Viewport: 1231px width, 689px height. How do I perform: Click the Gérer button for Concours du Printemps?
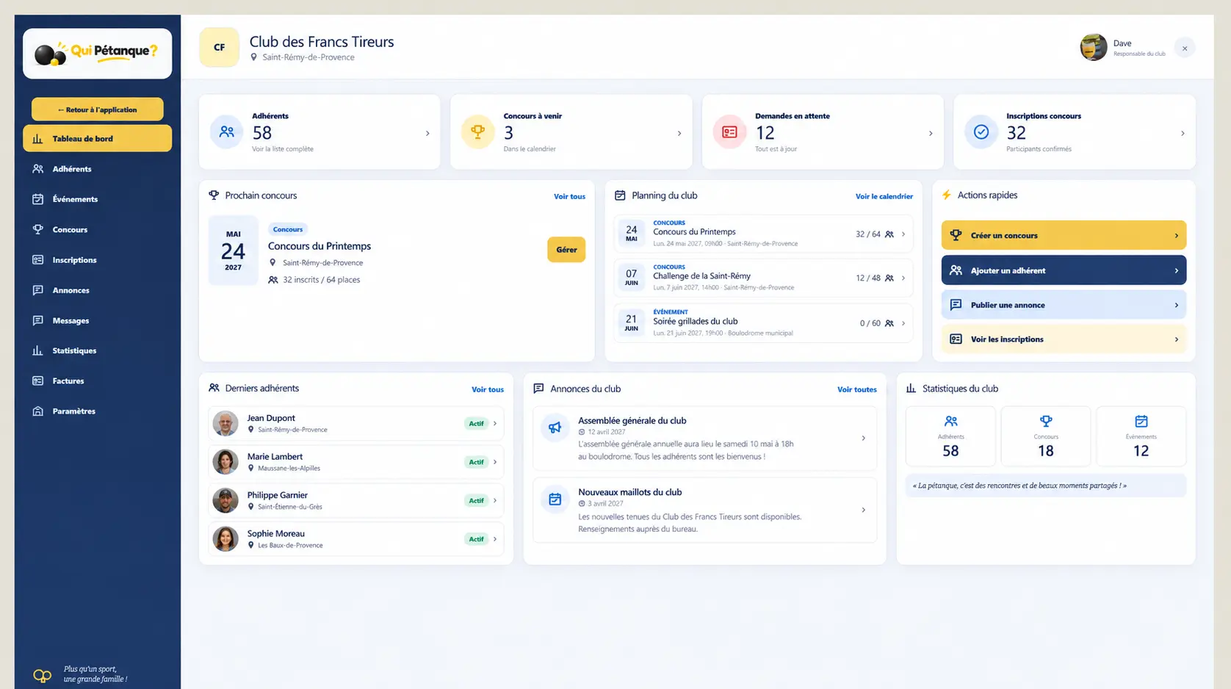tap(566, 250)
